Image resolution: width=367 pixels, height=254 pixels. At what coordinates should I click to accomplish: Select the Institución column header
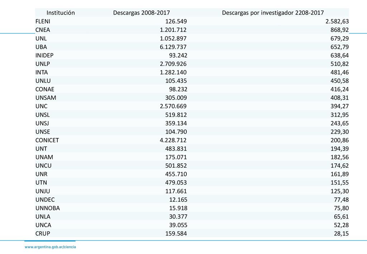coord(61,13)
